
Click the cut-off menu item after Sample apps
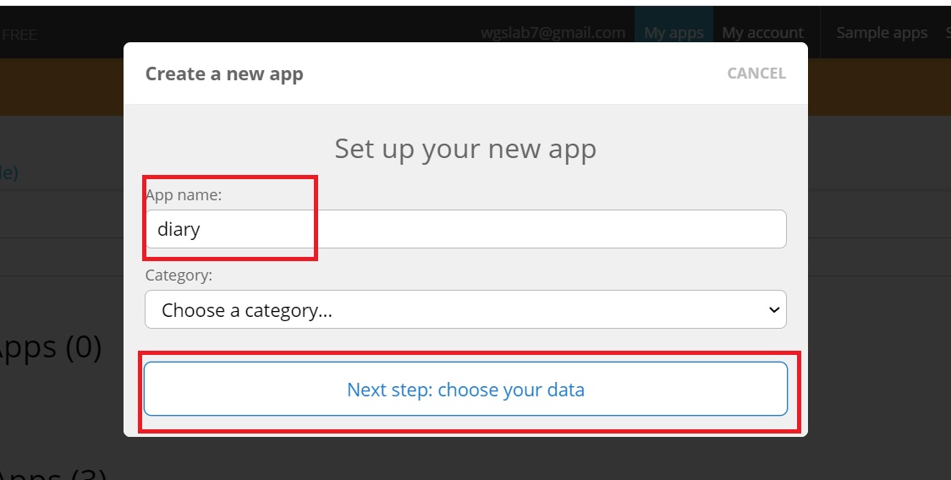pyautogui.click(x=948, y=33)
